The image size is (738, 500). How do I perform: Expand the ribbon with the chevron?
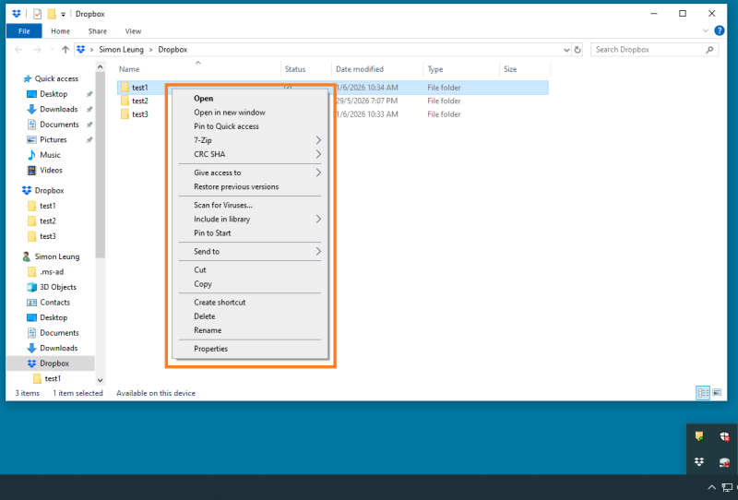[x=705, y=31]
